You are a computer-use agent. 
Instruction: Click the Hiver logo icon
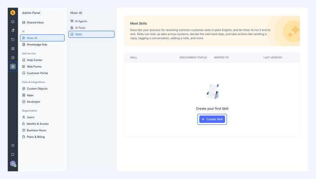pos(13,13)
